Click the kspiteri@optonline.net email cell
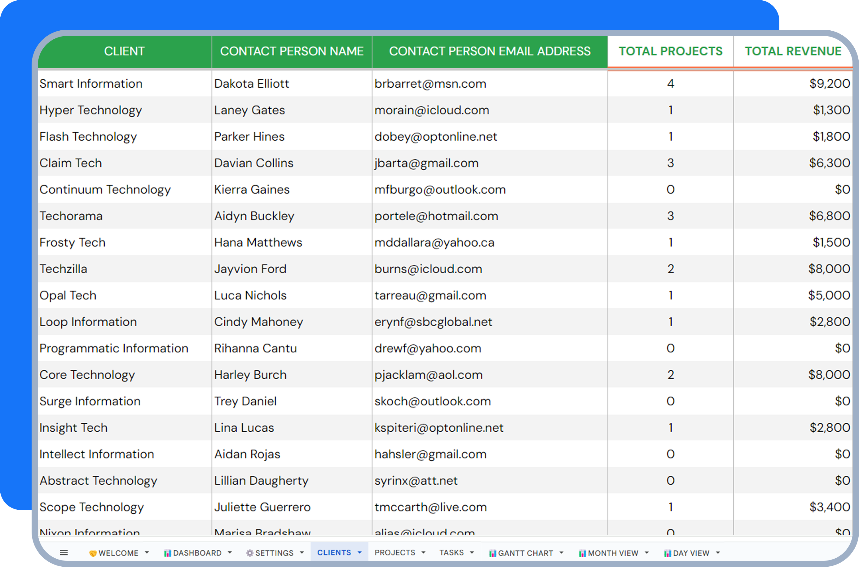The width and height of the screenshot is (859, 567). pos(490,427)
